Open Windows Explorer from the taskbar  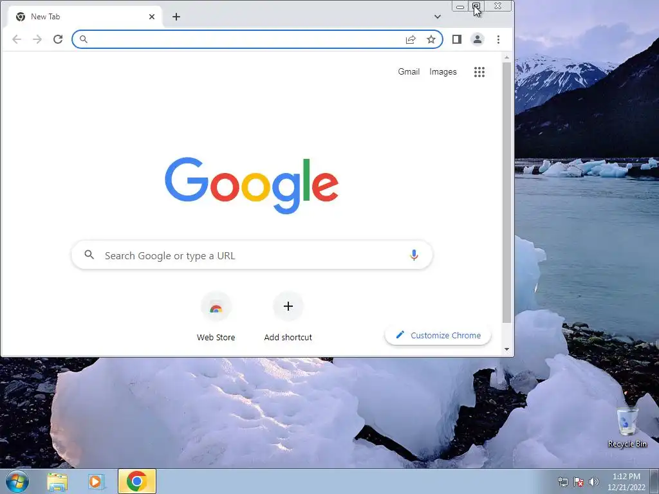click(57, 481)
